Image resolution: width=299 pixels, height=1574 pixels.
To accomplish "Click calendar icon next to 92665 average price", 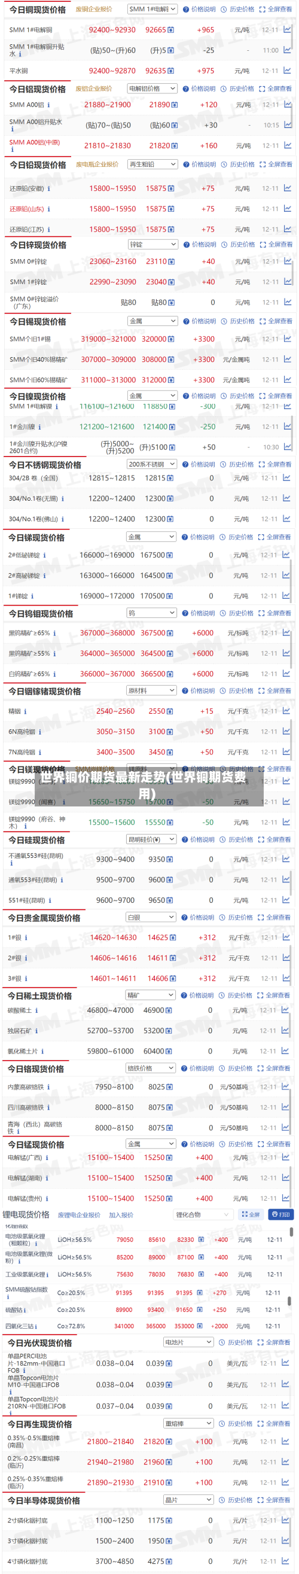I will pyautogui.click(x=171, y=30).
